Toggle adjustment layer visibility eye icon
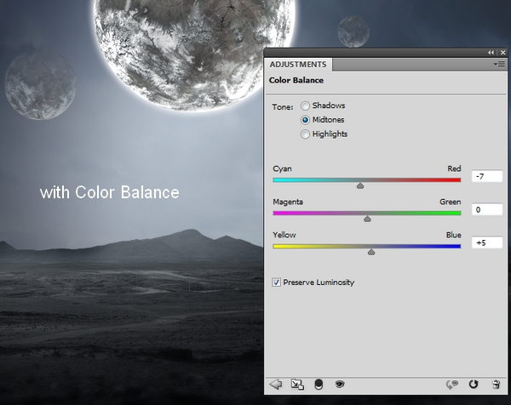 click(339, 385)
